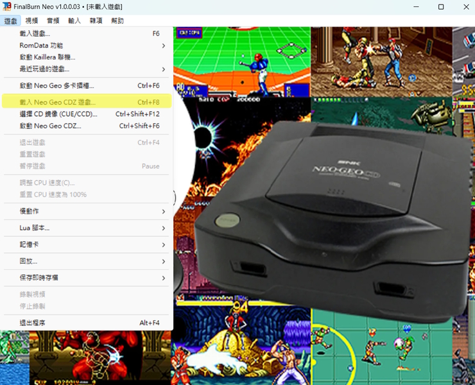Expand Lua 腳本 submenu arrow
Screen dimensions: 475x385
(x=164, y=228)
